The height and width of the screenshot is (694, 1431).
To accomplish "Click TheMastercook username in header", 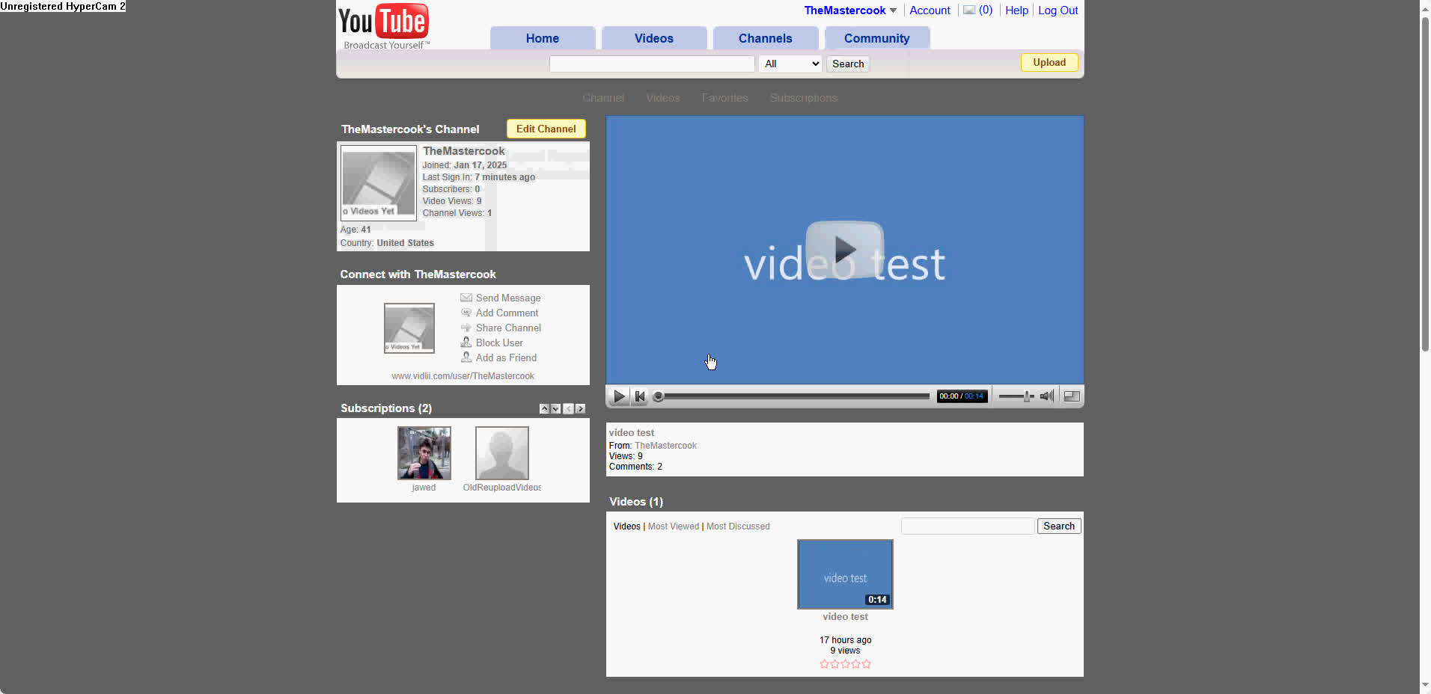I will [845, 10].
